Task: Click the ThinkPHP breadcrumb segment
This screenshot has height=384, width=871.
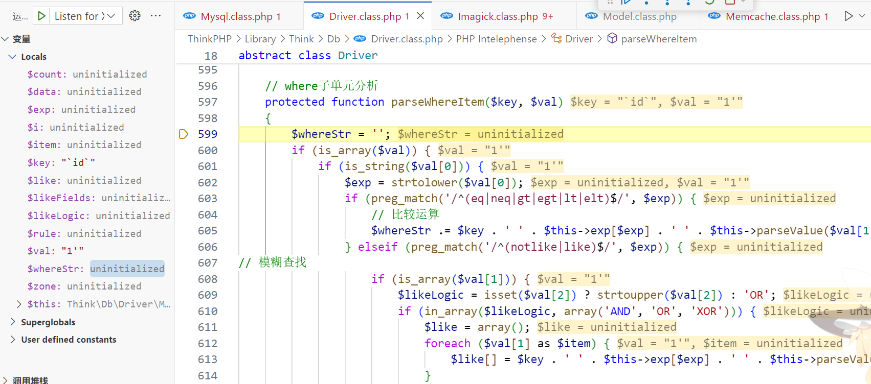Action: coord(209,39)
